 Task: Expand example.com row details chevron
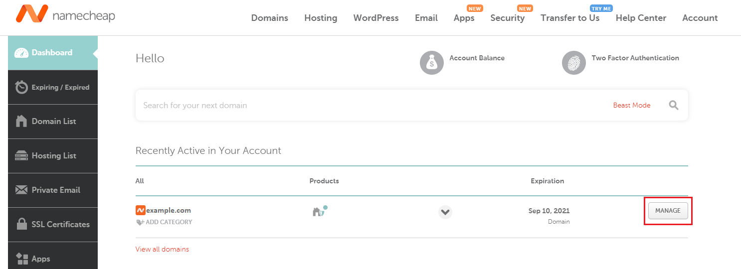(x=445, y=212)
